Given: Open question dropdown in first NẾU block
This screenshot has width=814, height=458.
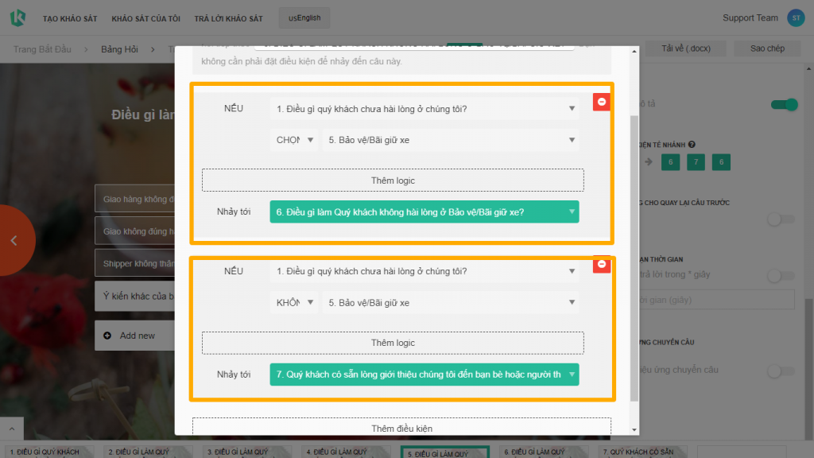Looking at the screenshot, I should pos(424,108).
